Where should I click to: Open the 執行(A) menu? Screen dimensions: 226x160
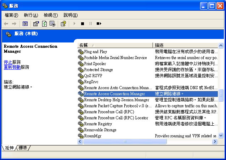[31, 15]
